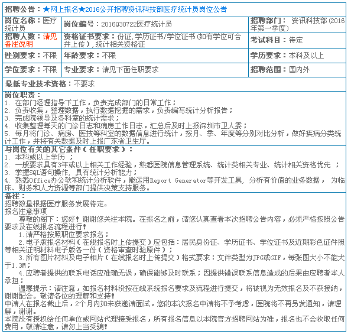
Task: Click the '资格证书要求' cell text
Action: (152, 40)
